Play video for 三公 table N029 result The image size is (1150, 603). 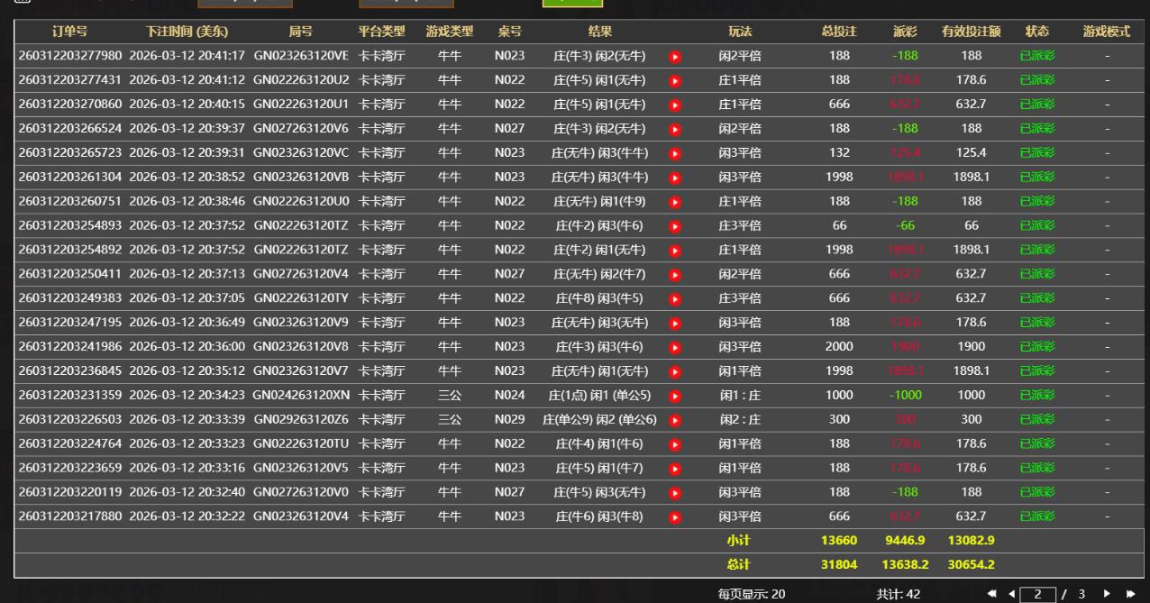tap(675, 419)
